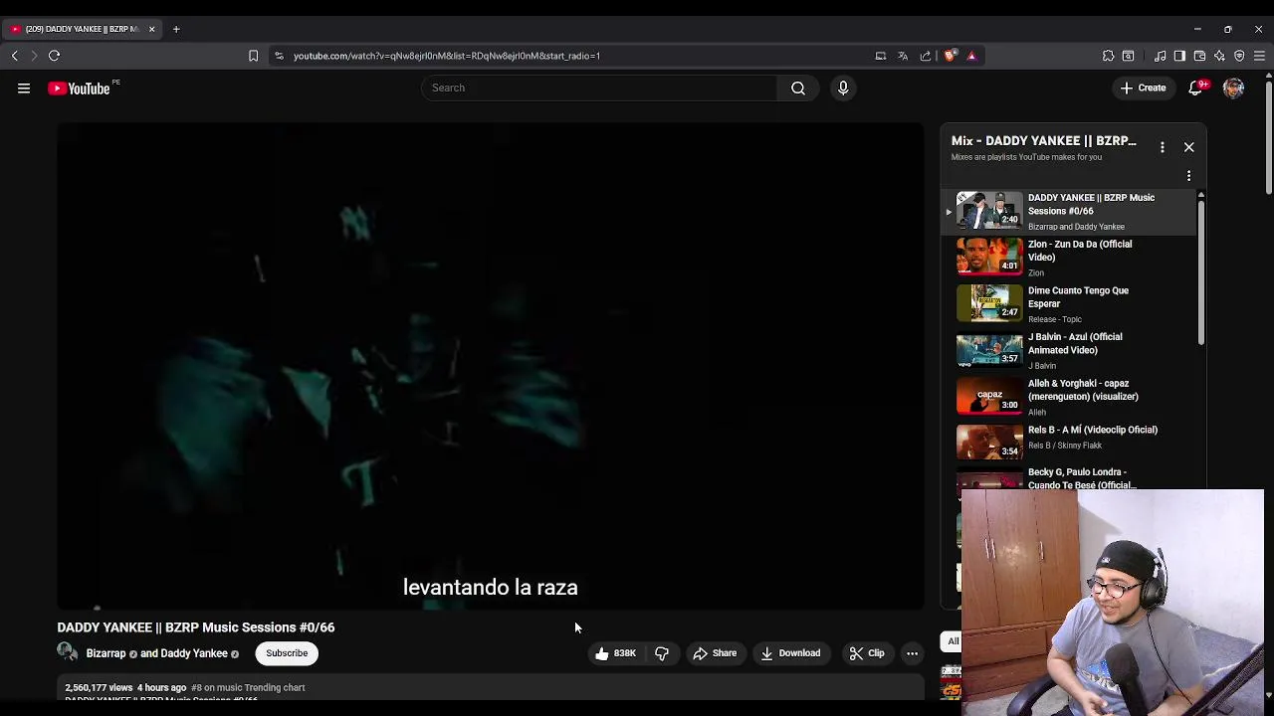Click the Bizarrap channel avatar

click(68, 652)
